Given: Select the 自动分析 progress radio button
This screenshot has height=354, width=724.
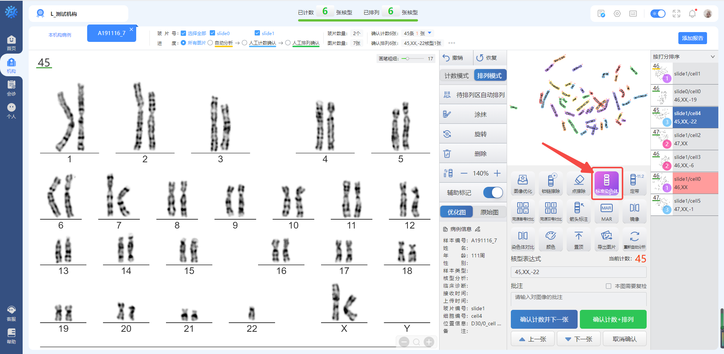Looking at the screenshot, I should [210, 43].
